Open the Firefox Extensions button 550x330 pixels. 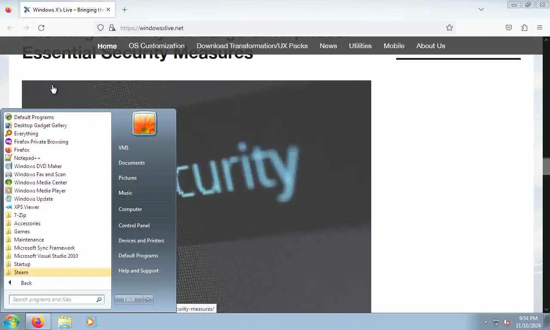[524, 28]
